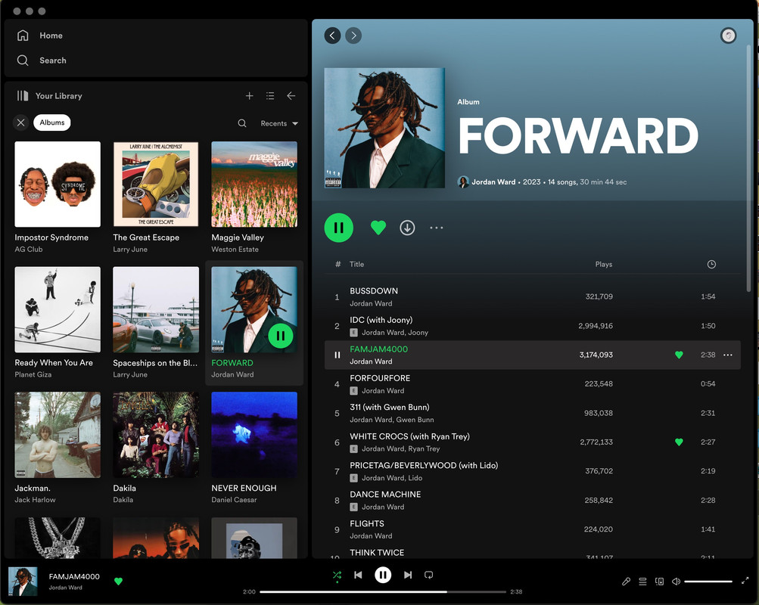Sort tracks by Title column header

pyautogui.click(x=356, y=264)
